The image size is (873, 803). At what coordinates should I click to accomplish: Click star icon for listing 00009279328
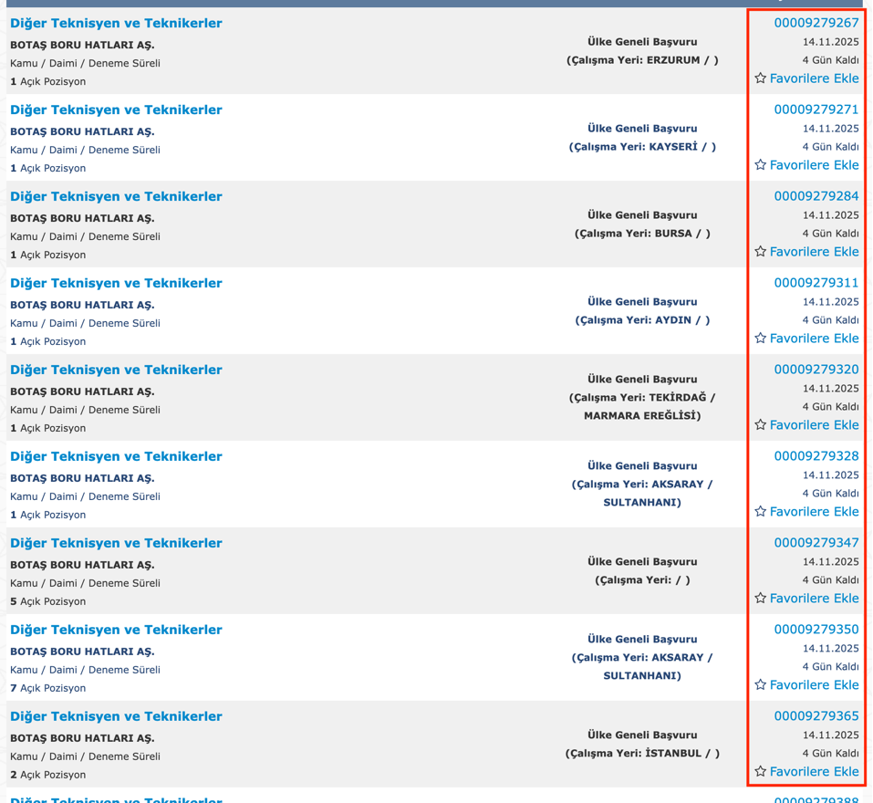coord(760,512)
